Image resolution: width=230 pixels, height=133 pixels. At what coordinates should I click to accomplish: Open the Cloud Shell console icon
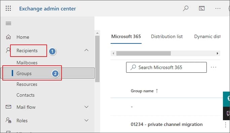202,8
